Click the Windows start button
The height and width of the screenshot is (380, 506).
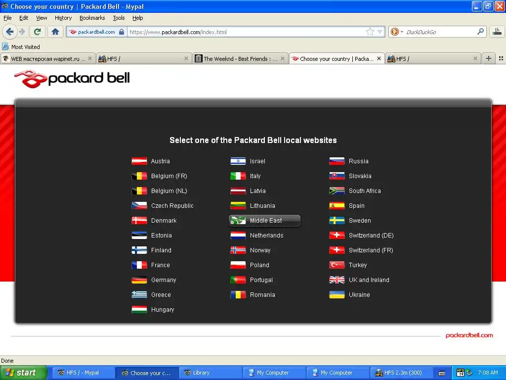pos(23,373)
